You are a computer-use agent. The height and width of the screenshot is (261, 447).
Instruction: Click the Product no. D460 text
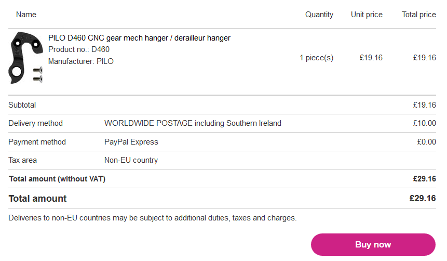[x=79, y=49]
